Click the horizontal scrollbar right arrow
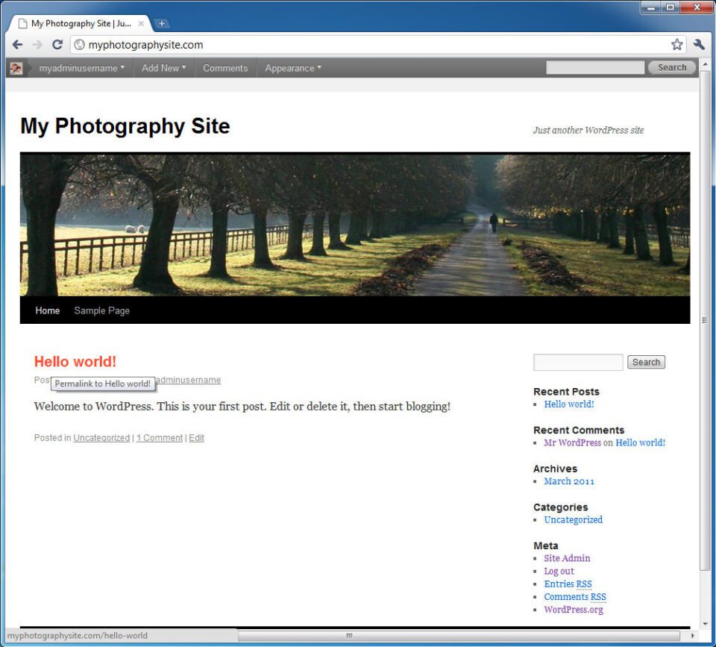The height and width of the screenshot is (647, 716). [692, 636]
